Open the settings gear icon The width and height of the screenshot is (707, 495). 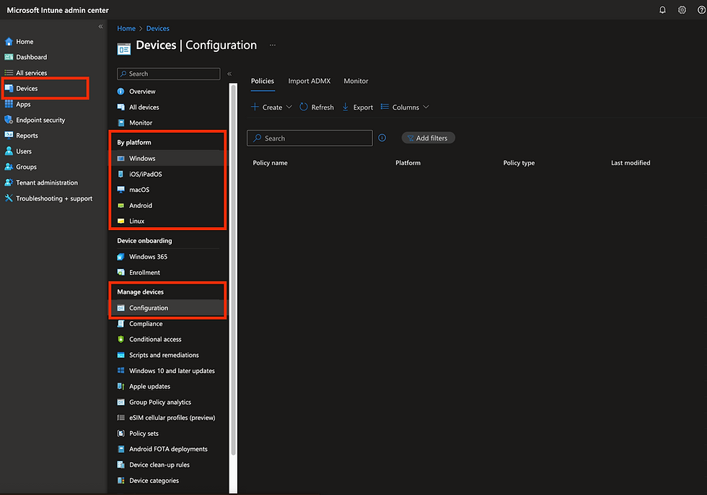682,10
